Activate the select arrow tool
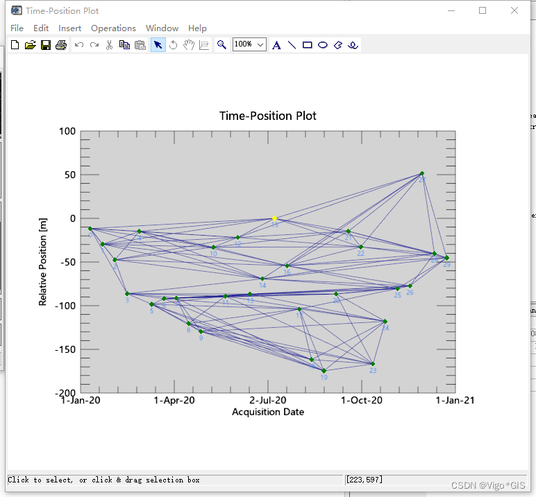 158,45
